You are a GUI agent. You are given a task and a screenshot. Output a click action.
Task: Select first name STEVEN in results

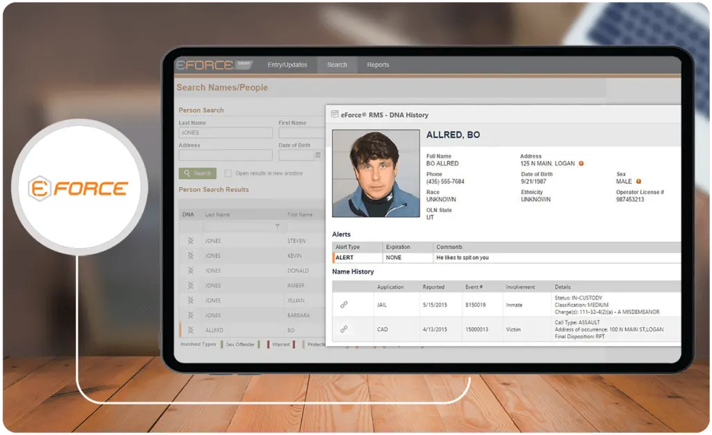click(296, 241)
